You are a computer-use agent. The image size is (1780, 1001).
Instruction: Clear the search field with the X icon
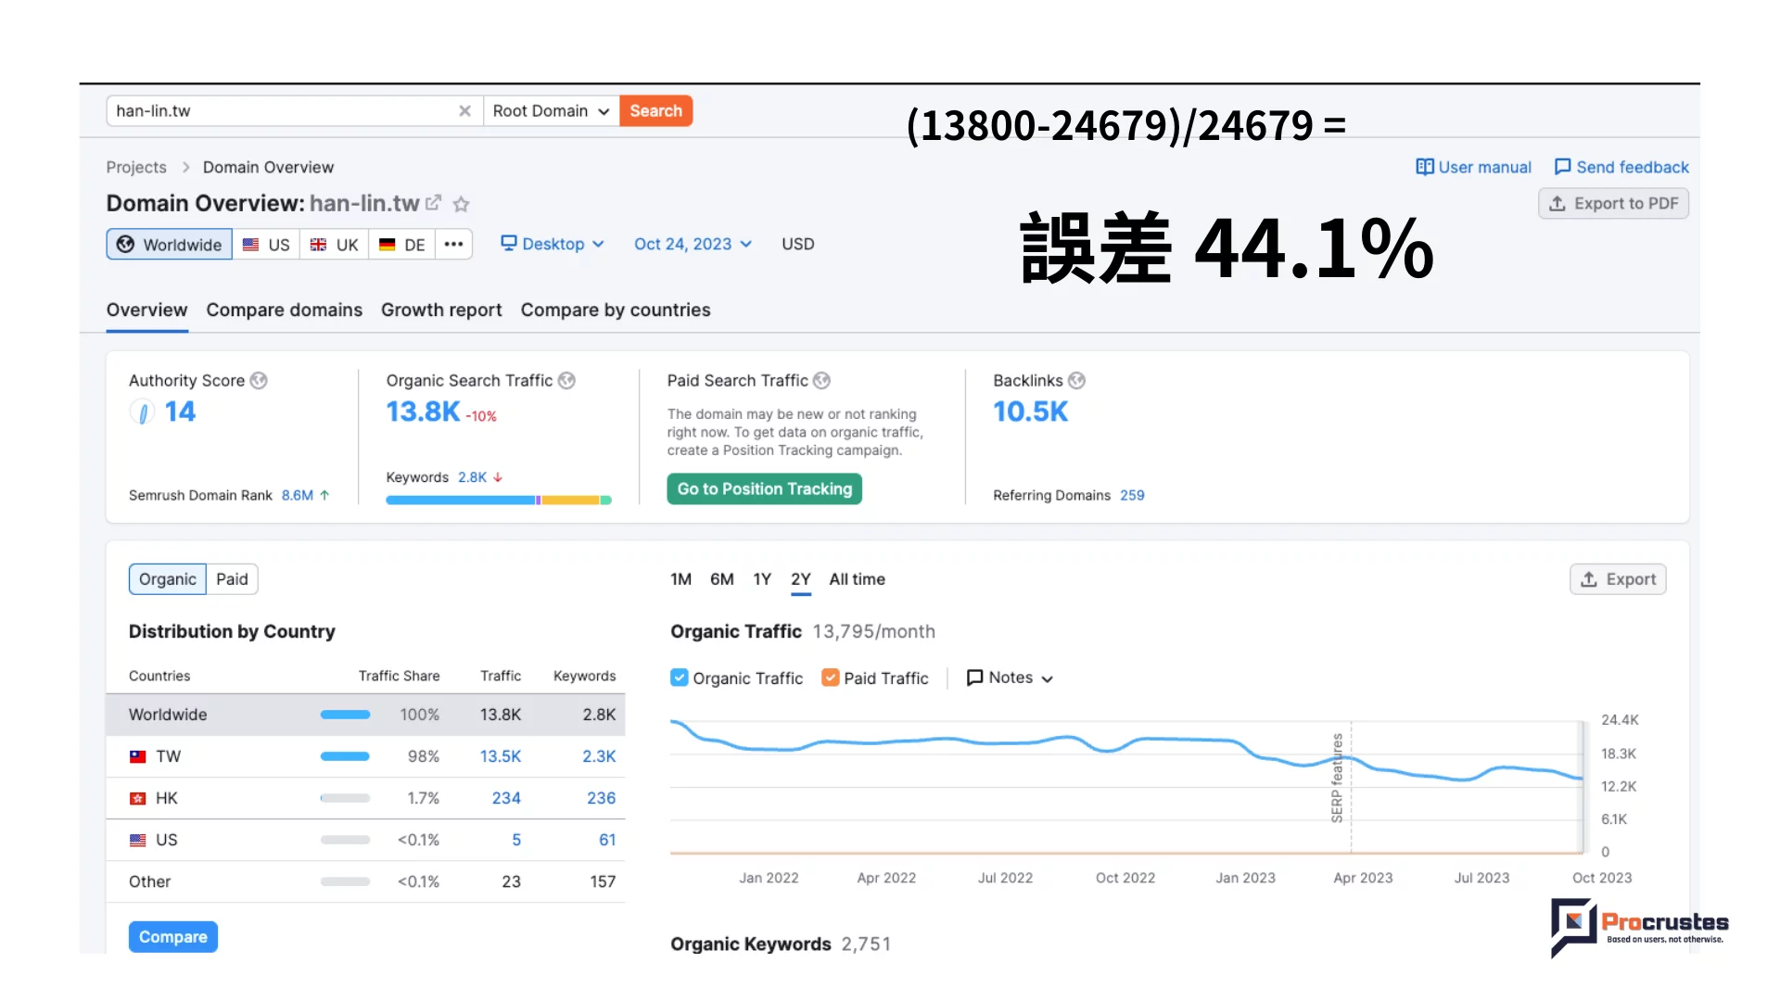[464, 110]
